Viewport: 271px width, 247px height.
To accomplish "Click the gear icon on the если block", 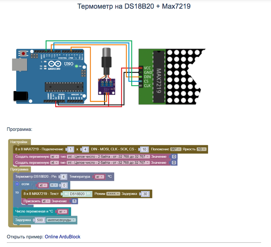I will pyautogui.click(x=17, y=184).
